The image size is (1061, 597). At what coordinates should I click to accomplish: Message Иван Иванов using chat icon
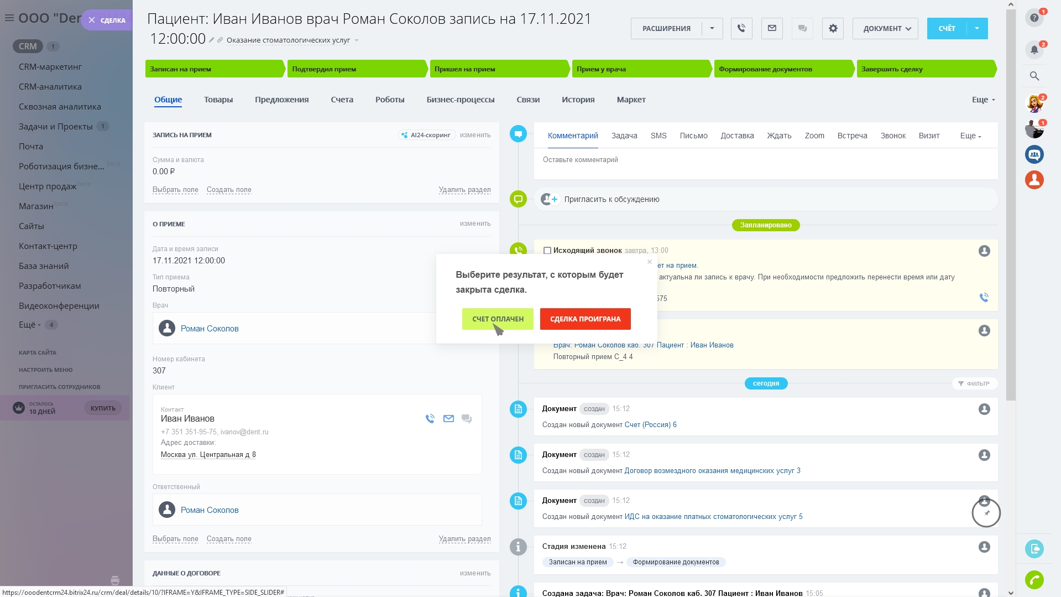click(467, 419)
